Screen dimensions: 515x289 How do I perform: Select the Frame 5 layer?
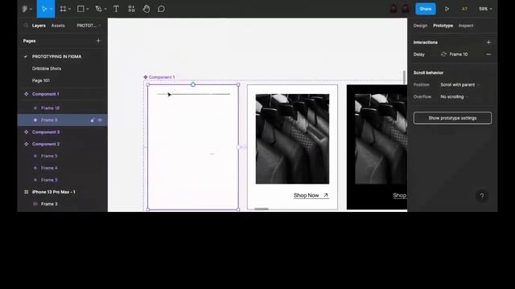click(x=49, y=156)
